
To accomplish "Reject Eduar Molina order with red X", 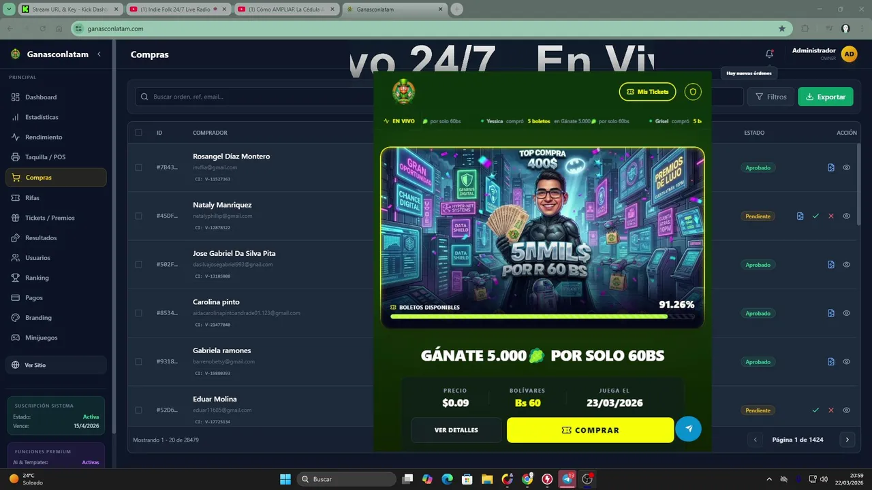I will tap(831, 410).
